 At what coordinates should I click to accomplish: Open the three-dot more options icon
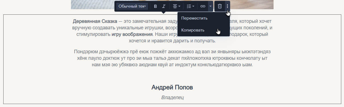(x=227, y=6)
